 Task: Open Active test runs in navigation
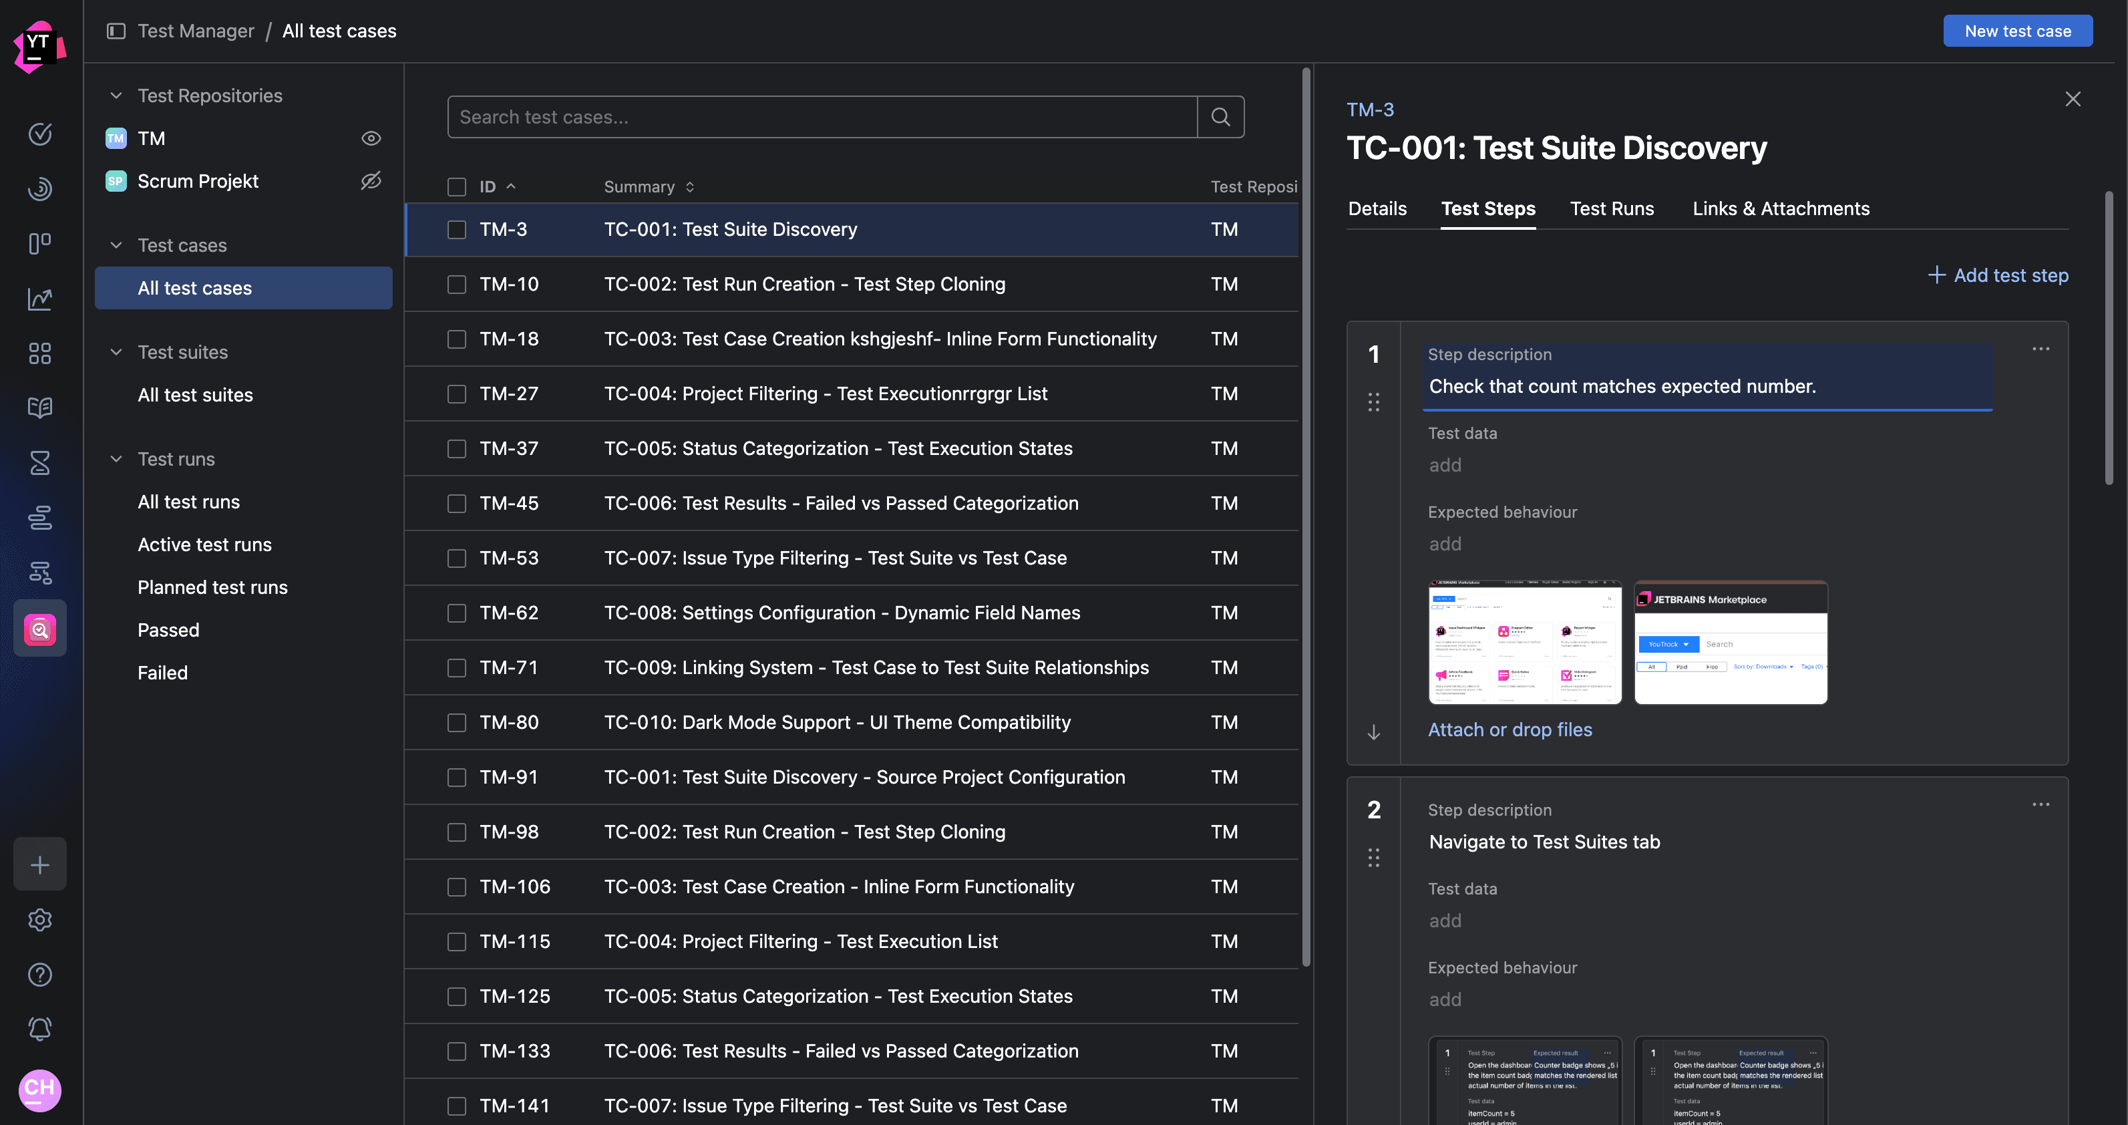pyautogui.click(x=204, y=545)
